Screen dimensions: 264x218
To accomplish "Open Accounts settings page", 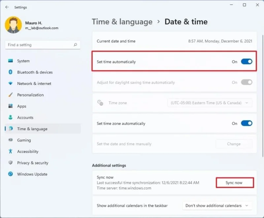I will [43, 118].
